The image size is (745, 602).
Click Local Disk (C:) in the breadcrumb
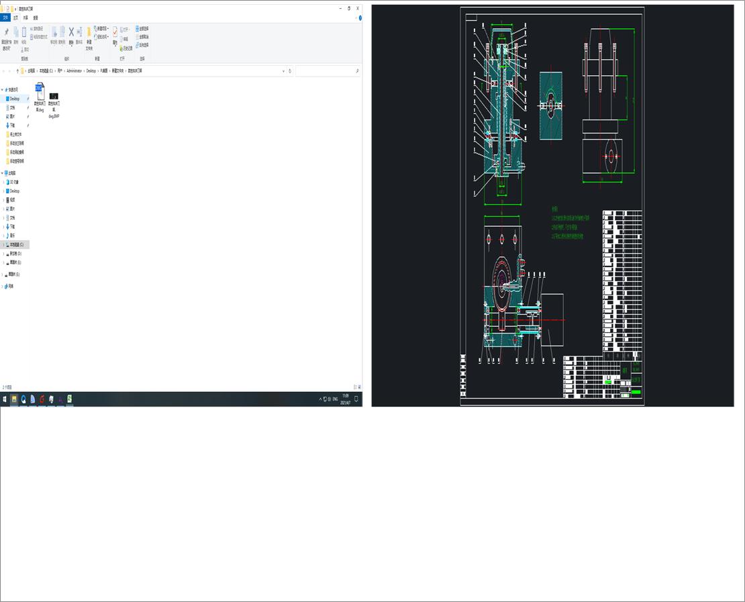click(46, 70)
